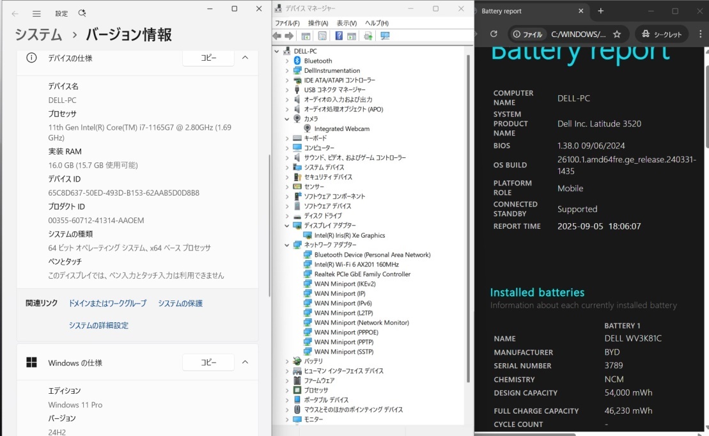Open the incognito indicator in Chrome
Image resolution: width=709 pixels, height=436 pixels.
pyautogui.click(x=662, y=34)
